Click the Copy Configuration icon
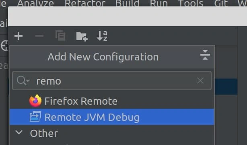Screen dimensions: 247x145 pos(60,35)
